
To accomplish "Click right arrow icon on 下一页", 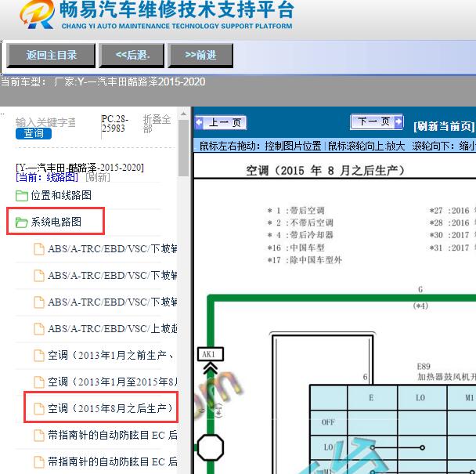I will coord(398,122).
